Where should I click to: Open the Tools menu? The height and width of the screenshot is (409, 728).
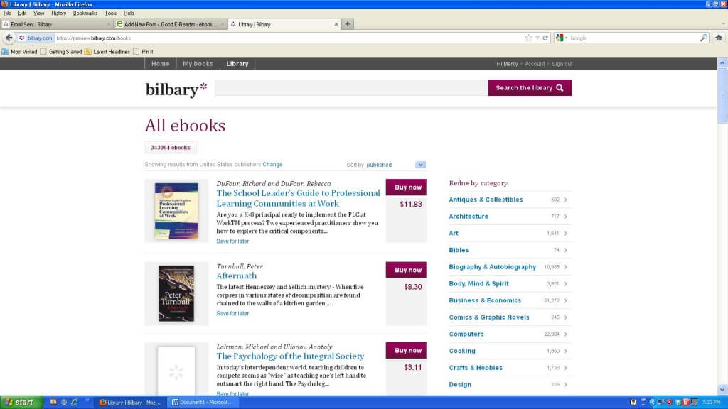click(110, 13)
